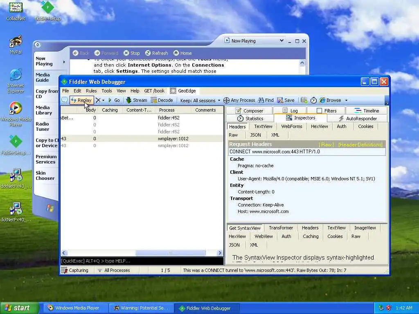This screenshot has width=419, height=314.
Task: Switch to the Log tab
Action: (x=290, y=110)
